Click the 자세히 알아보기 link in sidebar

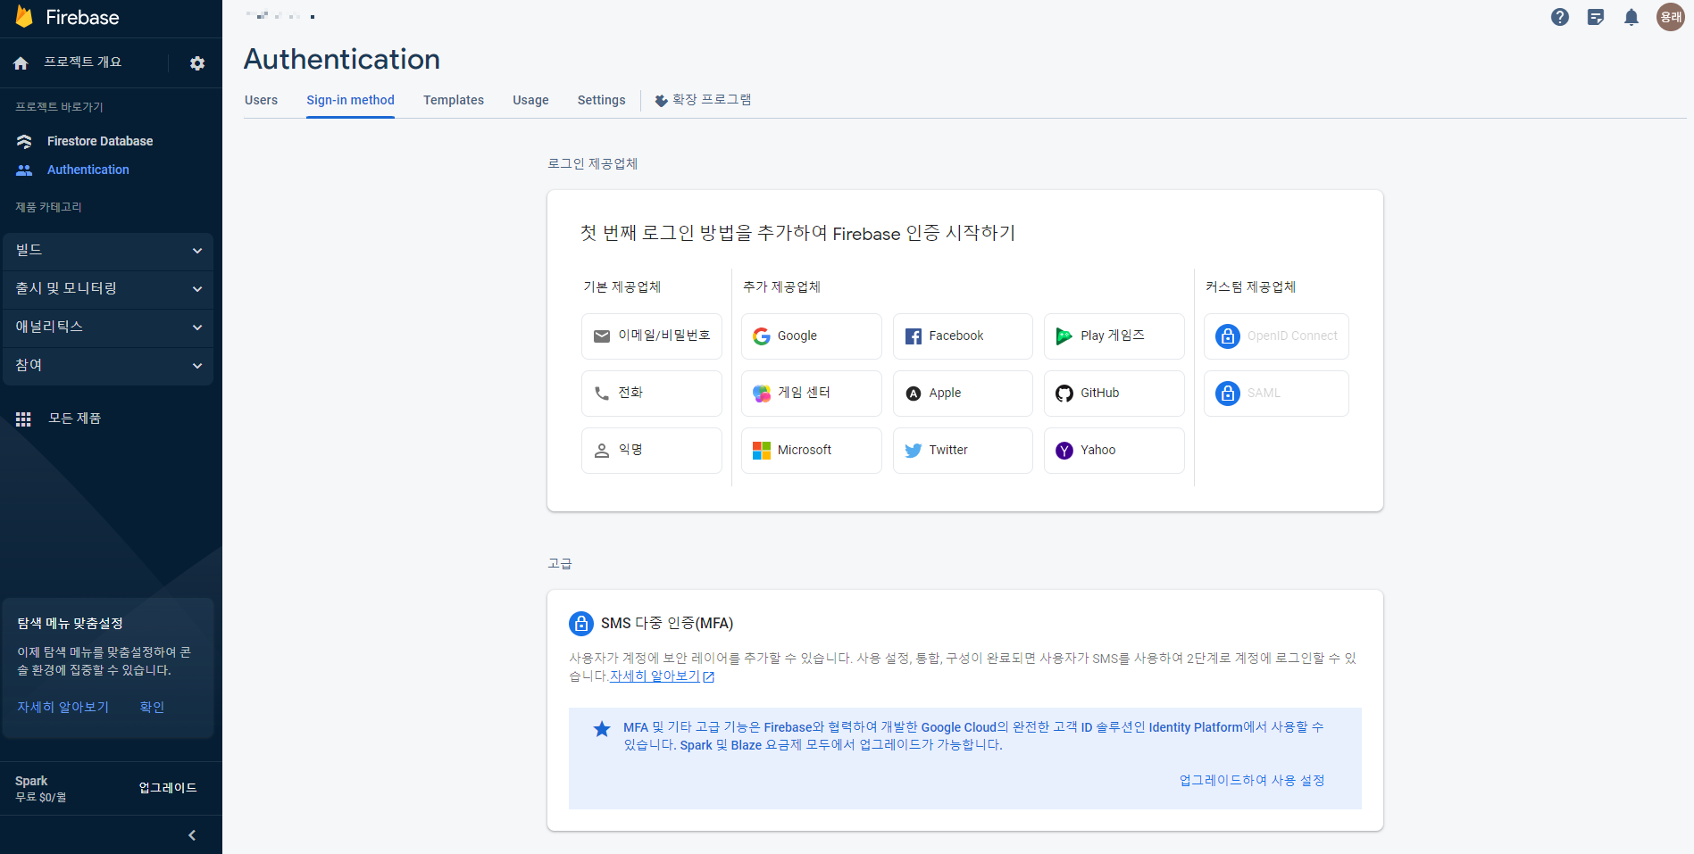63,707
